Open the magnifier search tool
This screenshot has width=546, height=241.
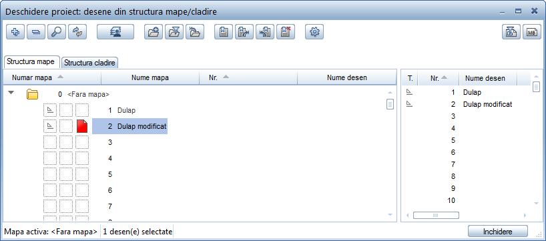tap(57, 32)
